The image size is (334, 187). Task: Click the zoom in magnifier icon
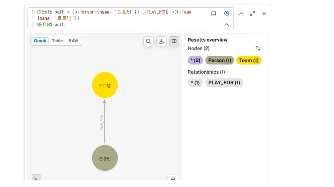coord(173,179)
